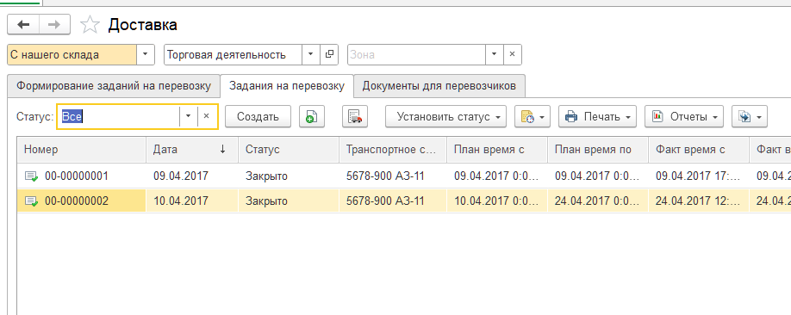Switch to Формирование заданий на перевозку tab
Image resolution: width=791 pixels, height=315 pixels.
[114, 86]
